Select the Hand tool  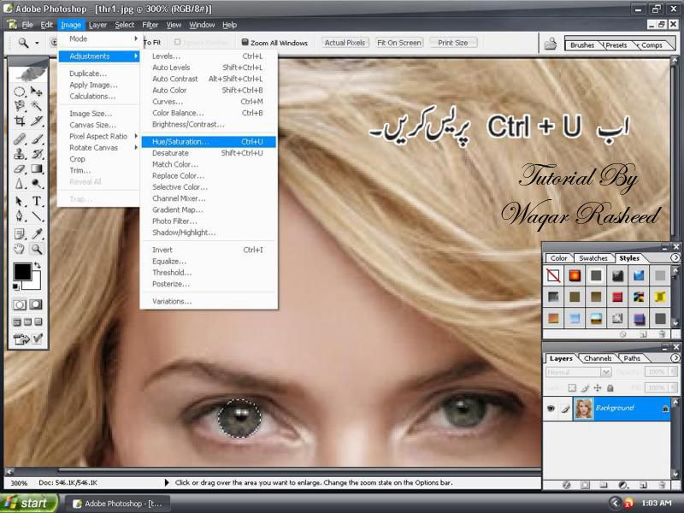pyautogui.click(x=20, y=249)
